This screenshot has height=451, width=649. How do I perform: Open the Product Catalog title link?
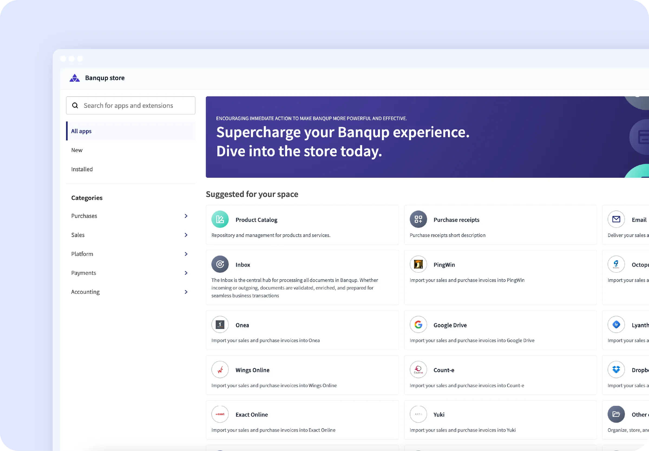(256, 220)
